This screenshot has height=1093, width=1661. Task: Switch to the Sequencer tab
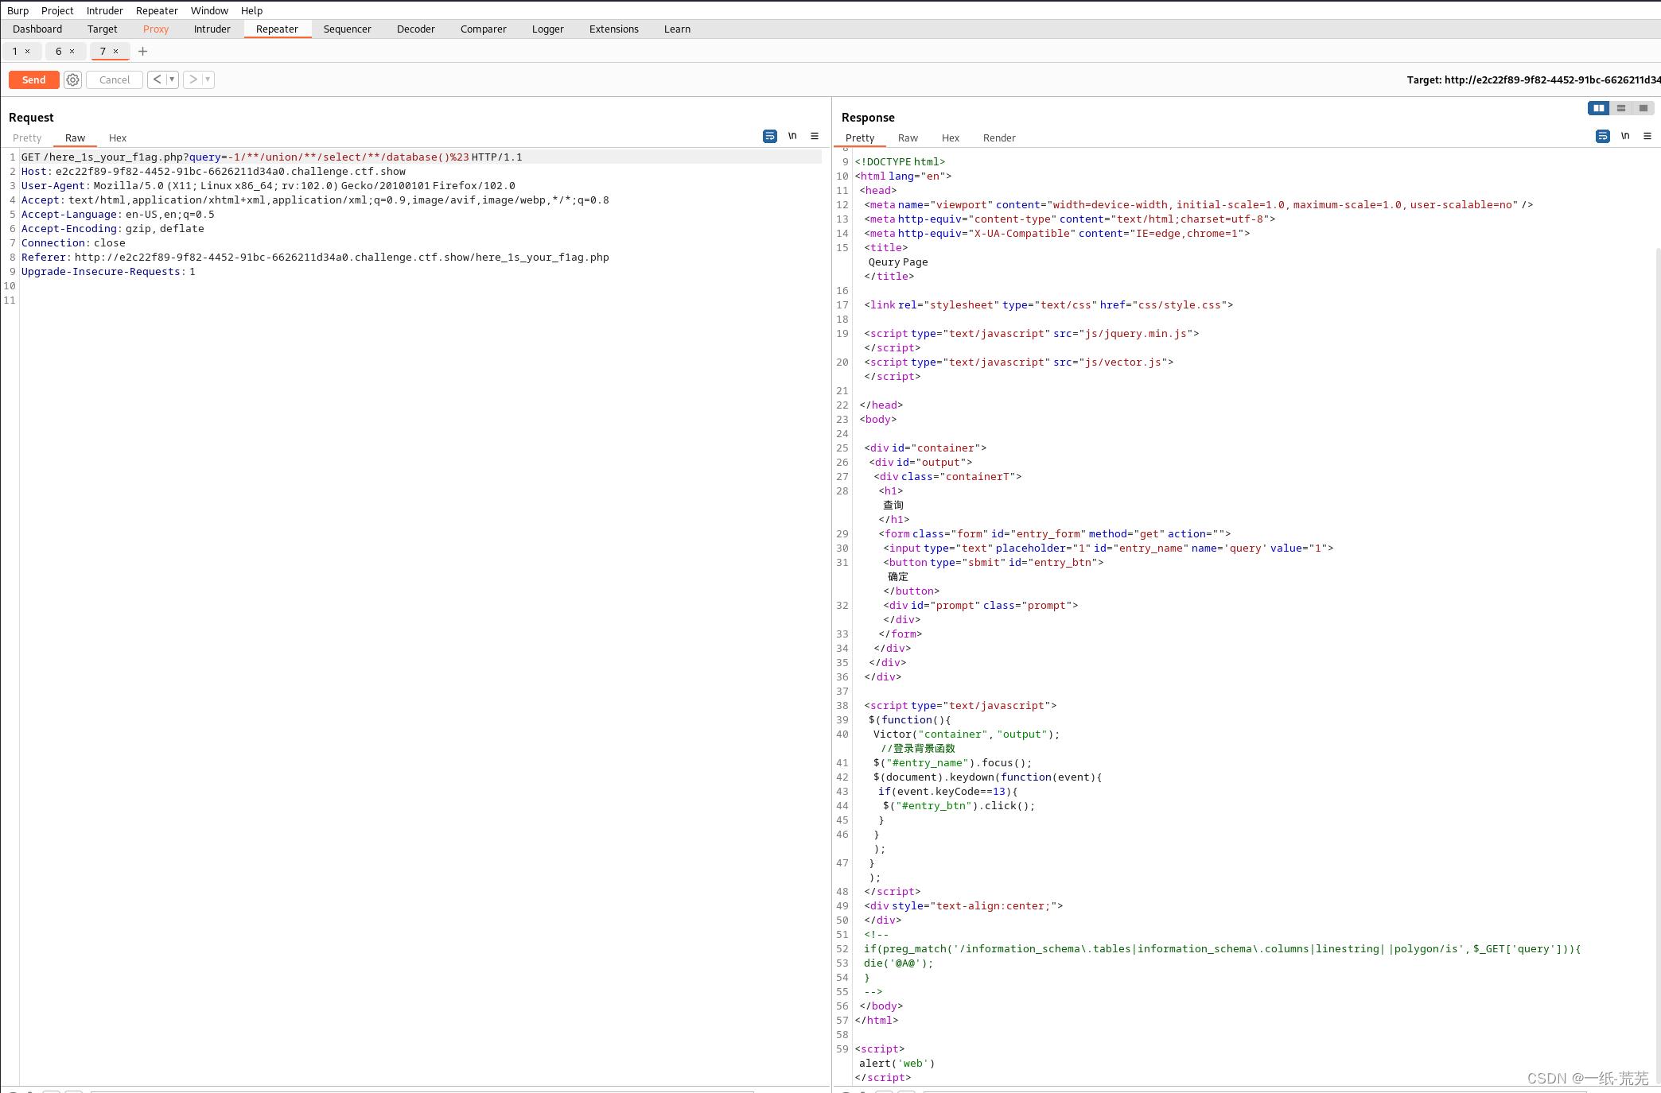[x=348, y=29]
